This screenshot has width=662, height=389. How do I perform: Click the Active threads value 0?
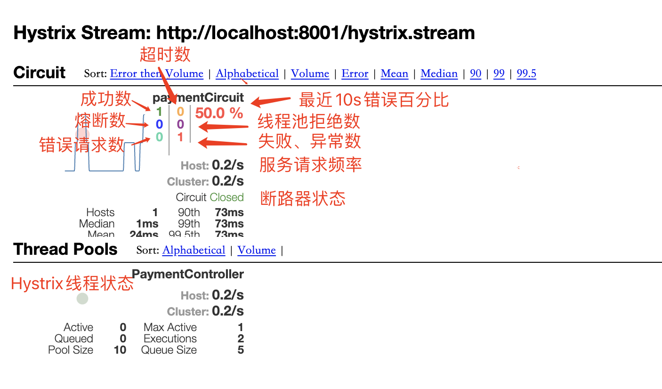[123, 327]
